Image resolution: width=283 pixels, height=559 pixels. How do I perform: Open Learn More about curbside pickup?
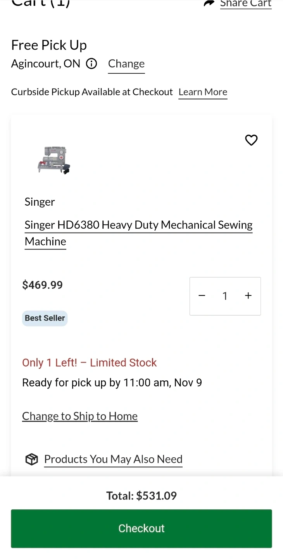tap(203, 92)
